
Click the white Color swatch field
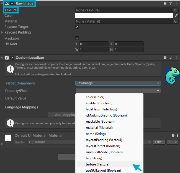[124, 16]
